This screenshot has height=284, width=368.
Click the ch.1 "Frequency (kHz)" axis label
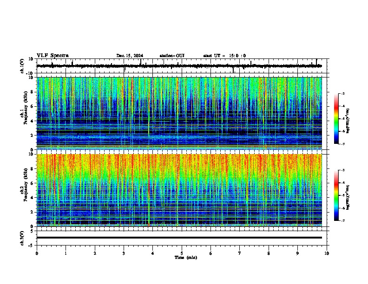coord(26,108)
